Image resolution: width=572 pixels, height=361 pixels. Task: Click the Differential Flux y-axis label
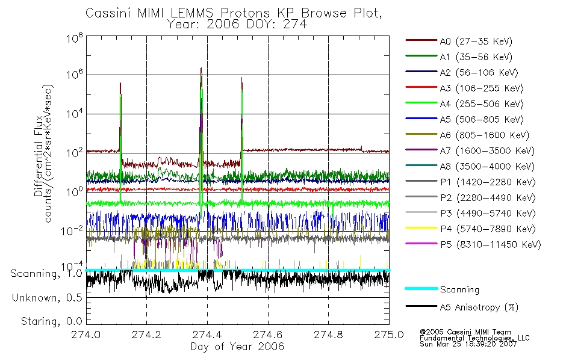(39, 156)
